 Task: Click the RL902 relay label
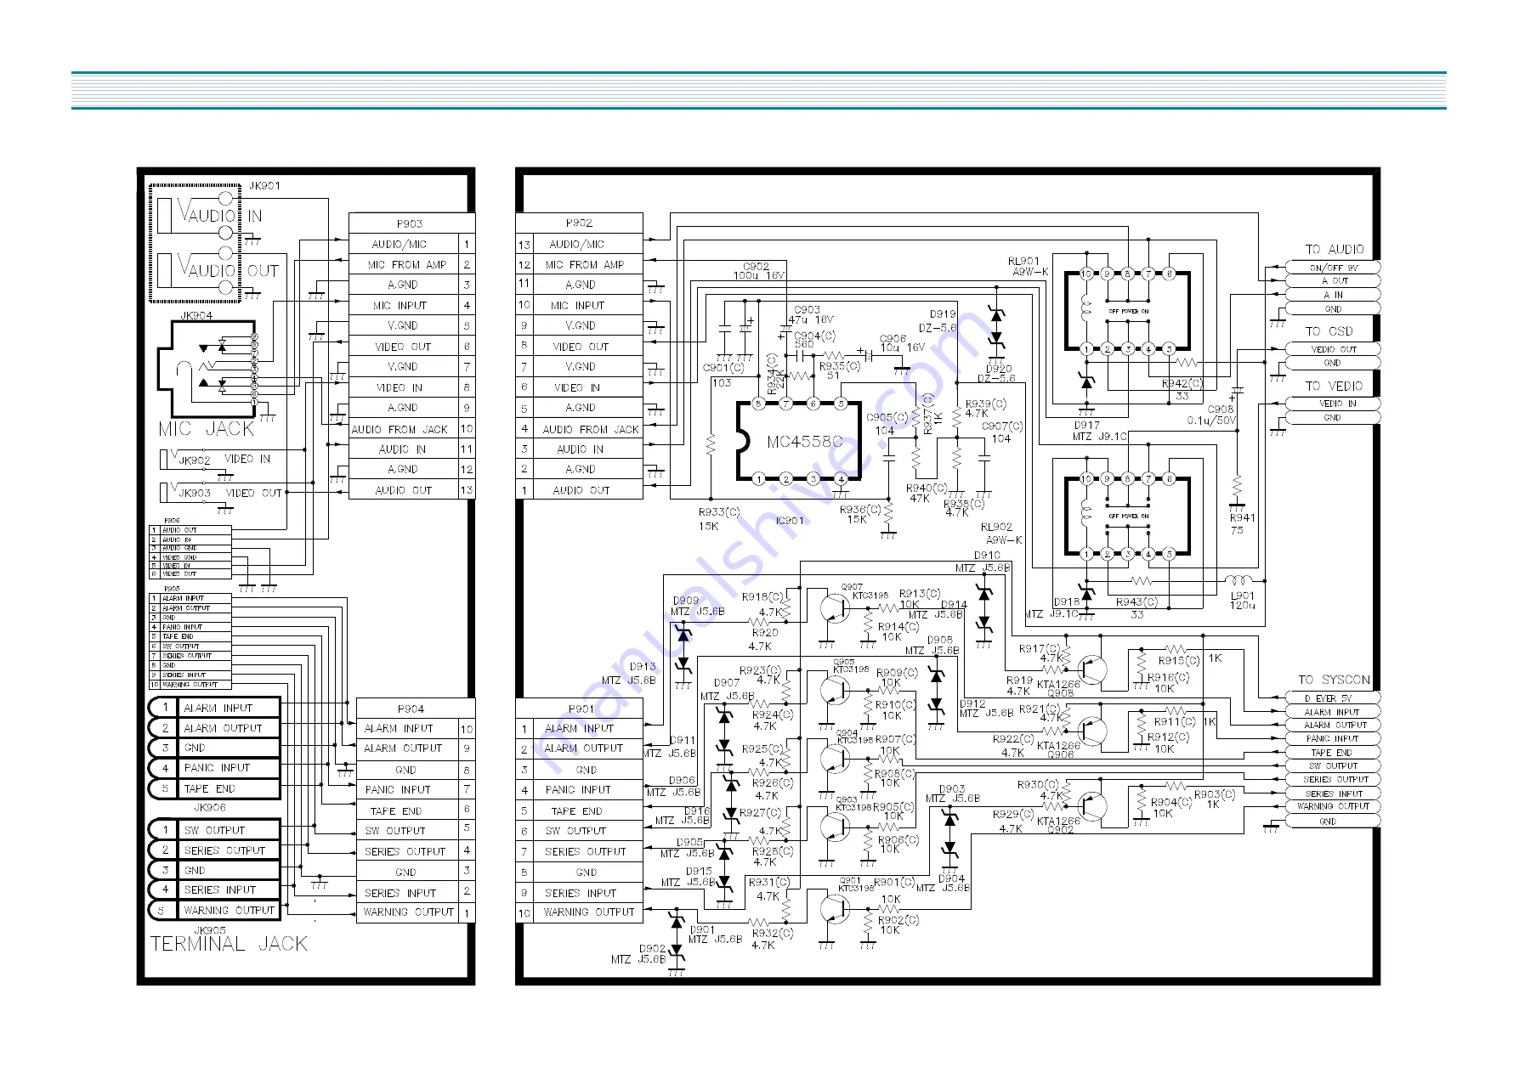click(996, 528)
